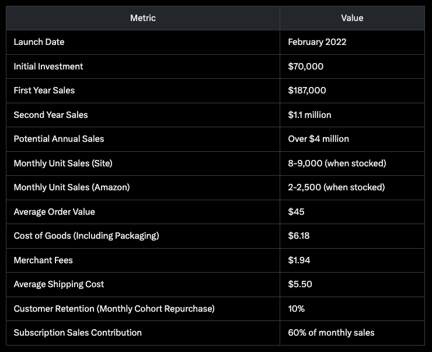Select the 60% of monthly sales value

pos(331,333)
